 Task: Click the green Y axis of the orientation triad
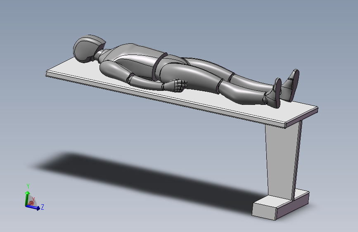click(27, 199)
